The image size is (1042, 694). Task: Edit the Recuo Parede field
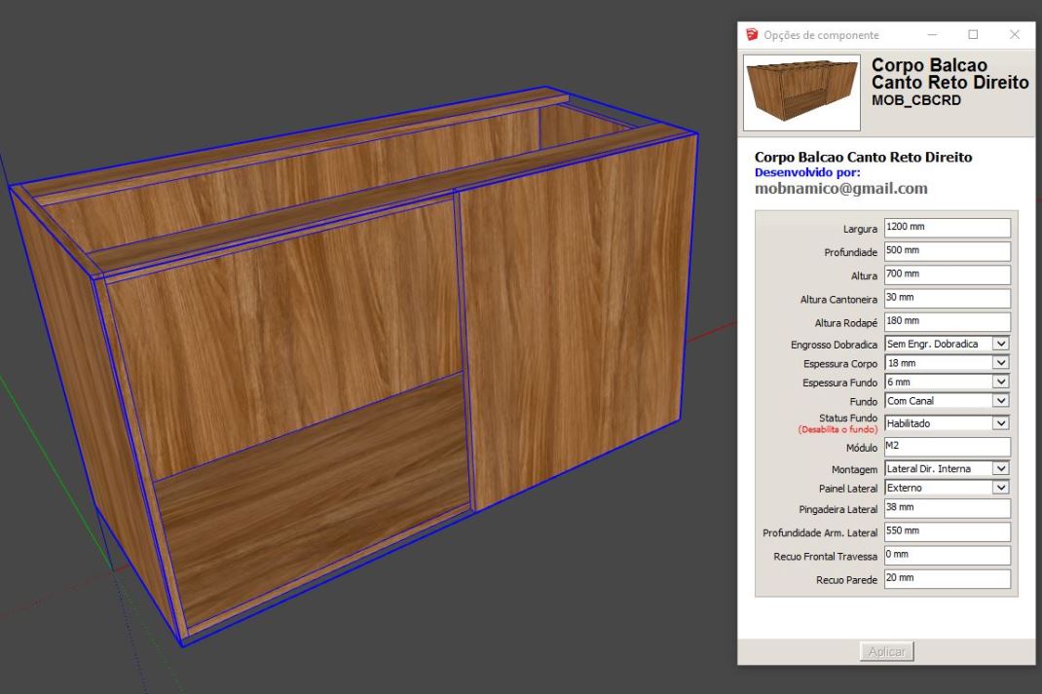pos(947,580)
